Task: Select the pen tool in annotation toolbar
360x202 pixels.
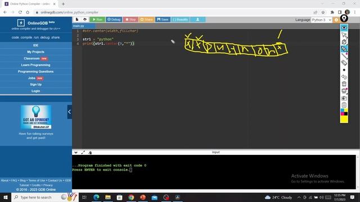Action: (344, 42)
